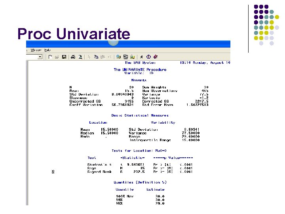Click the Interquartile Range value 15.00000
Screen dimensions: 285x214
pyautogui.click(x=191, y=140)
